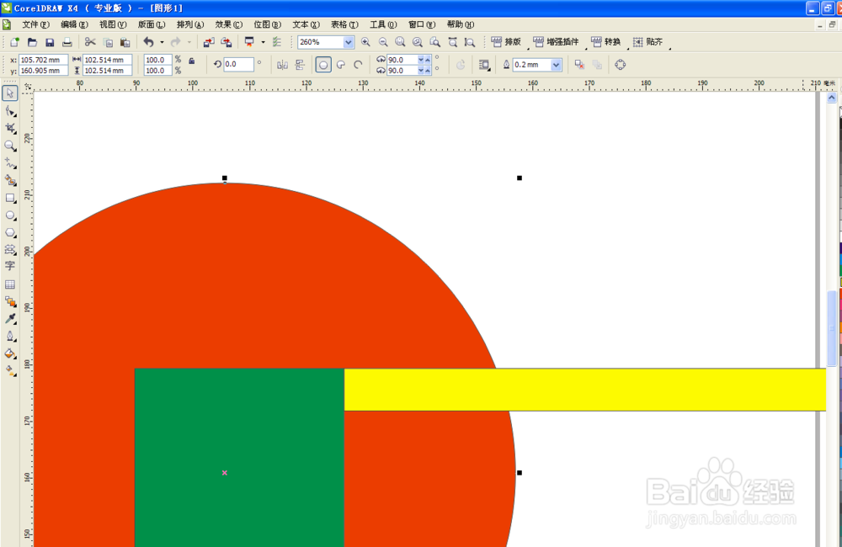
Task: Open the 文件 (File) menu
Action: pos(35,24)
